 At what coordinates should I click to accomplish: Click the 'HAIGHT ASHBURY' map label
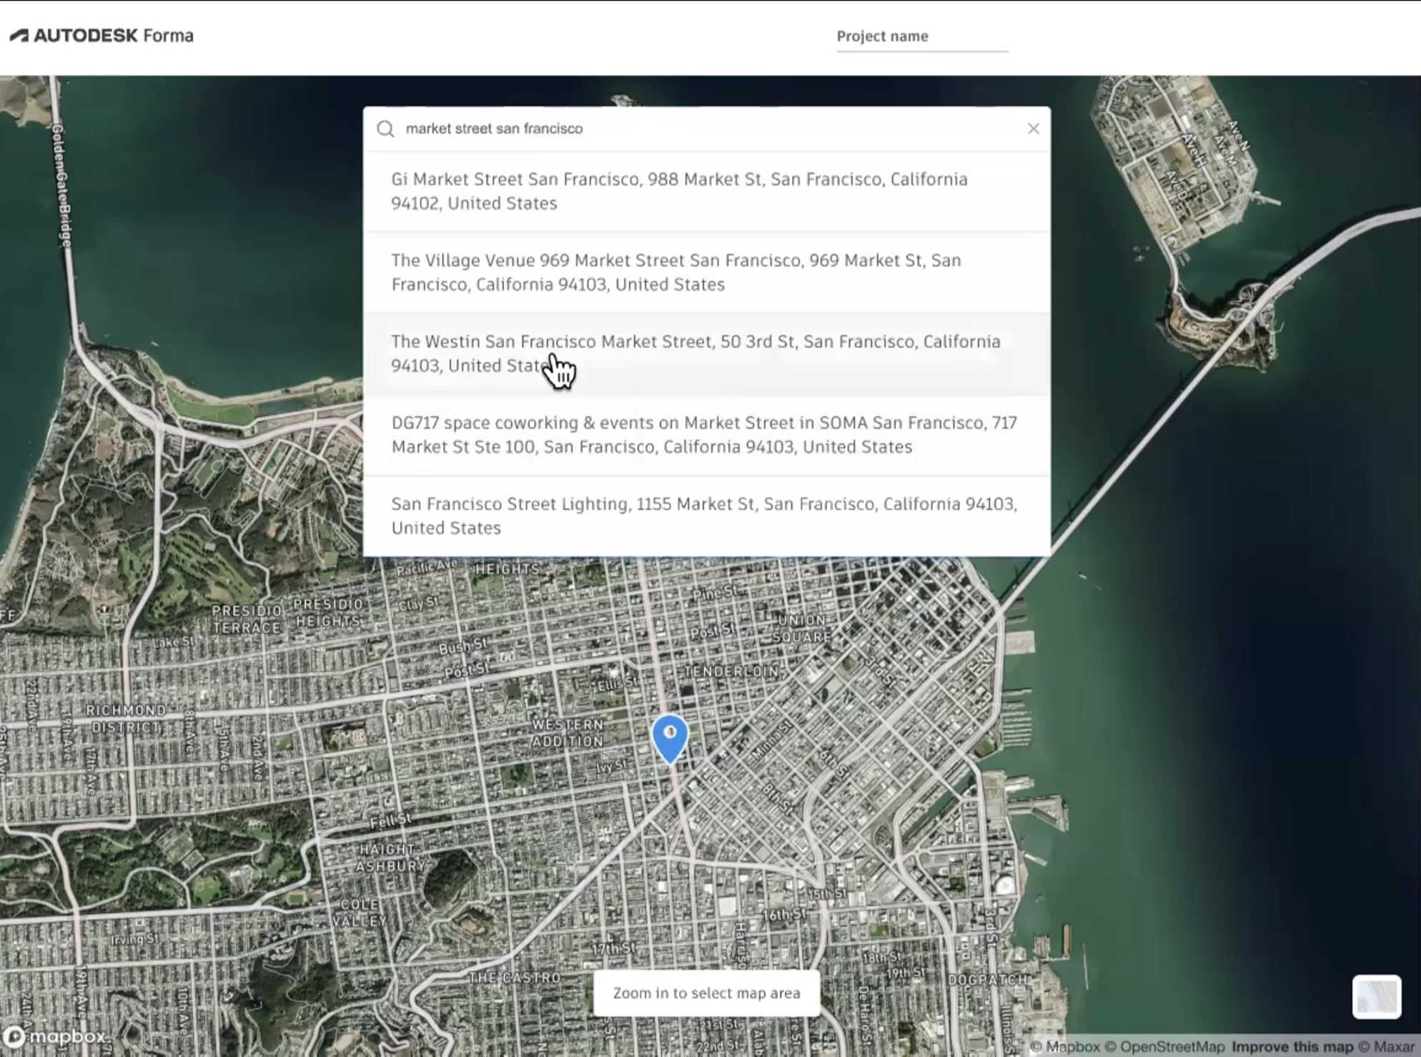pyautogui.click(x=390, y=857)
